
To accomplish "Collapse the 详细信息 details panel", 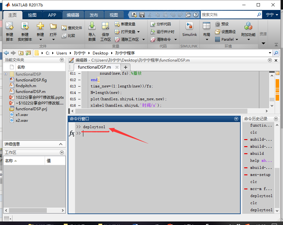I will pos(61,144).
